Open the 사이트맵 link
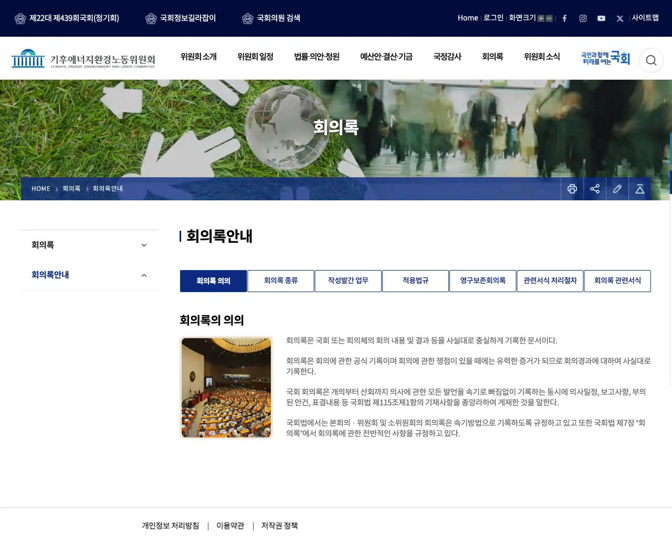The image size is (672, 537). [645, 18]
